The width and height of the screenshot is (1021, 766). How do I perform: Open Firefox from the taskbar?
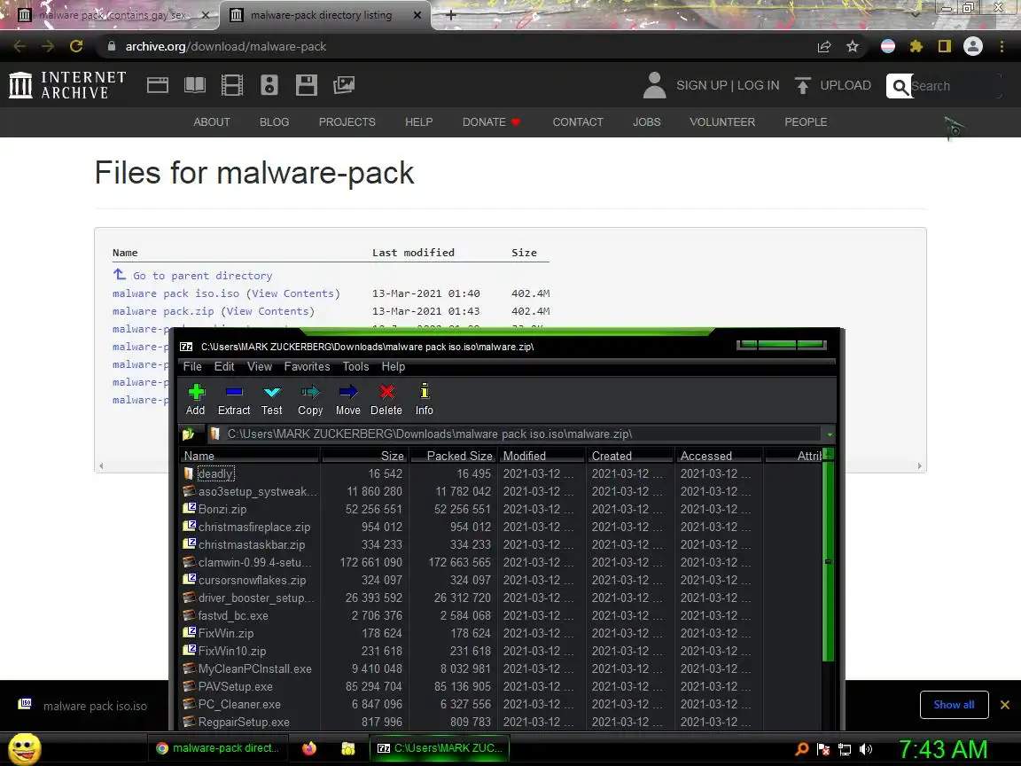point(309,748)
